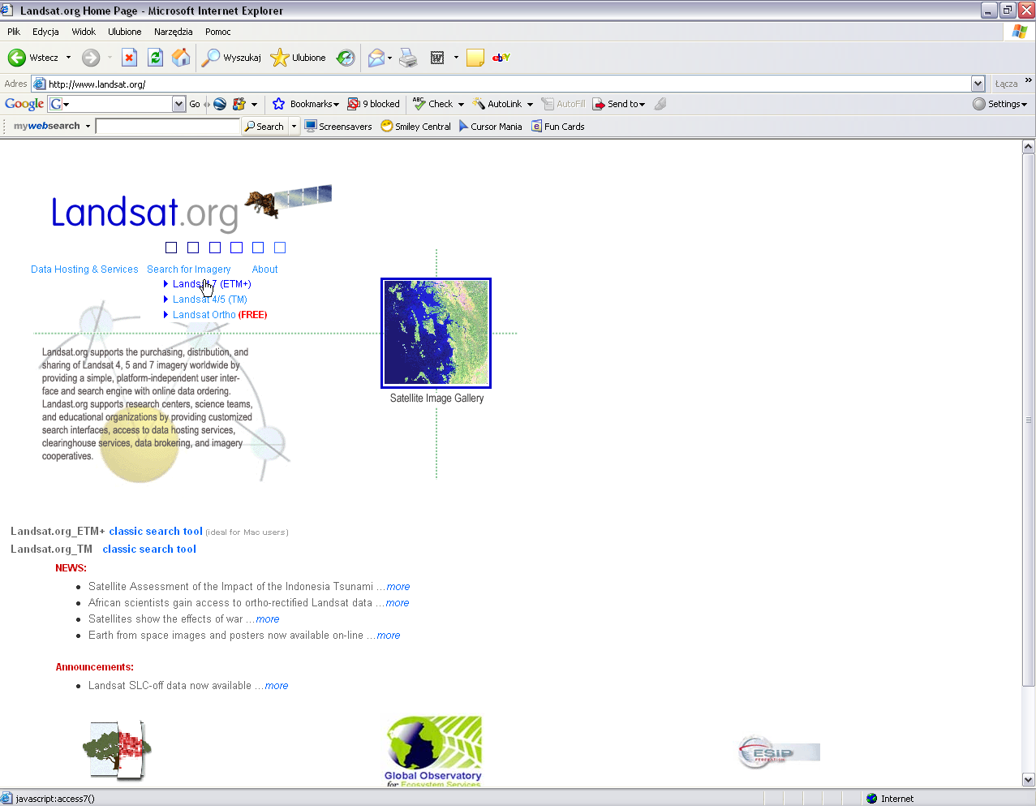Open the Edycja menu
Viewport: 1036px width, 806px height.
[45, 32]
